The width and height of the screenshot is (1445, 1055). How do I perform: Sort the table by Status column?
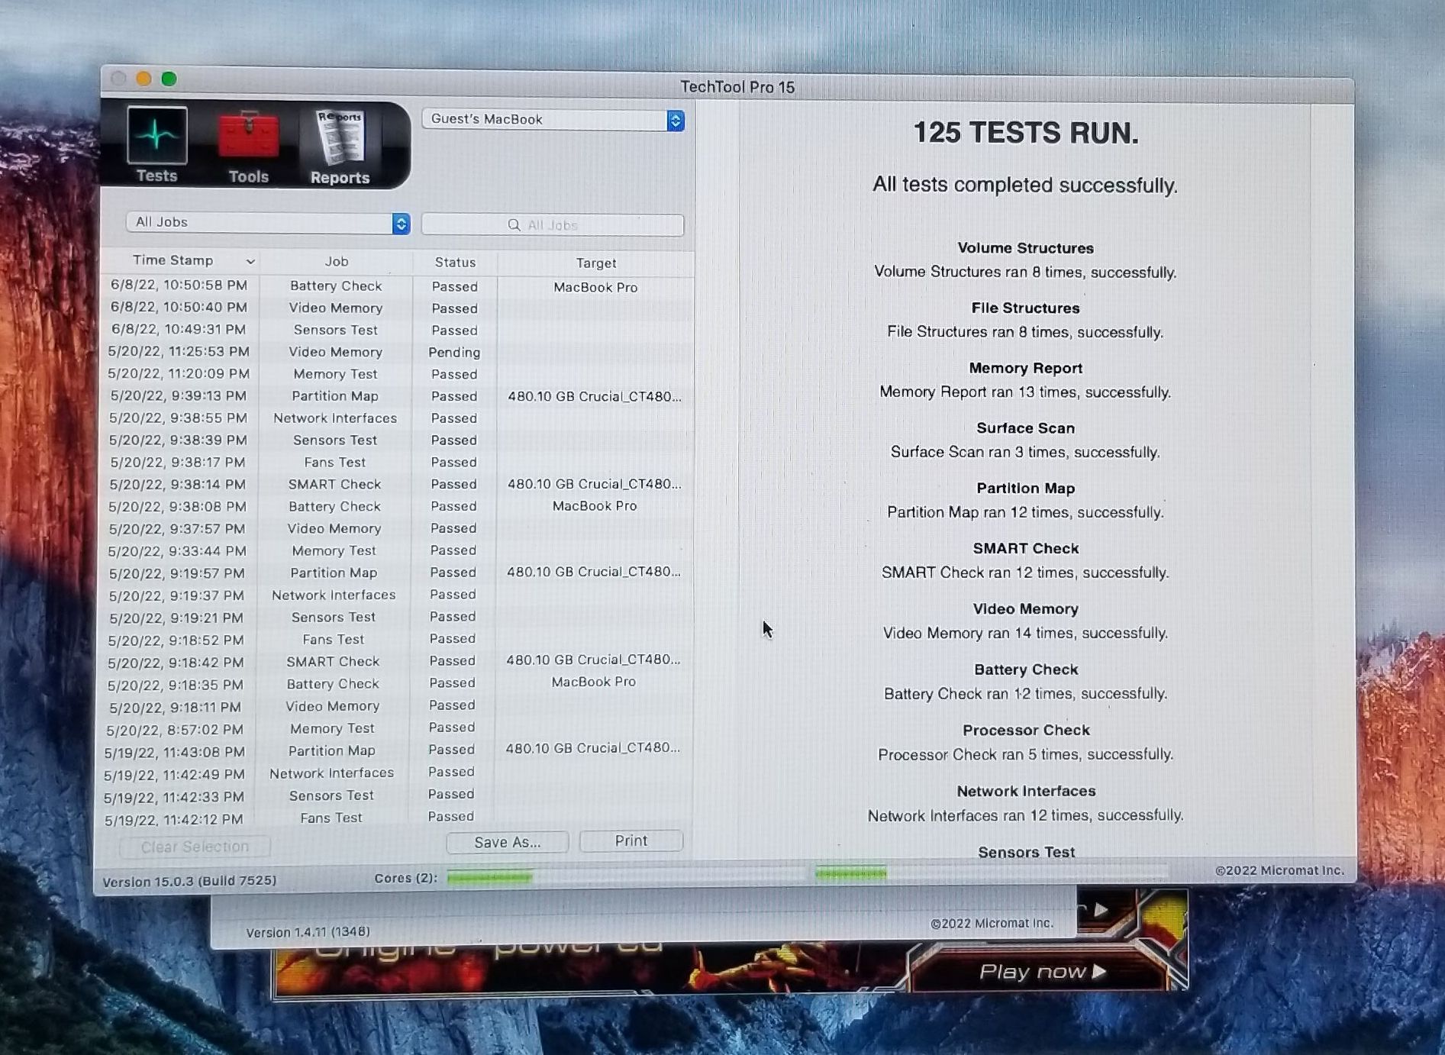tap(455, 263)
